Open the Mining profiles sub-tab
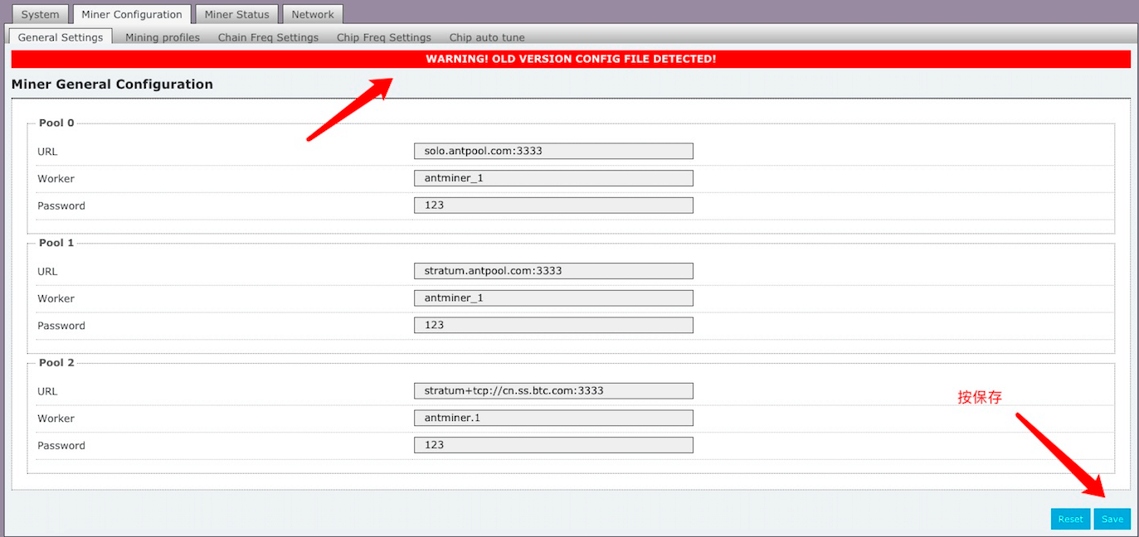Image resolution: width=1139 pixels, height=537 pixels. coord(163,37)
